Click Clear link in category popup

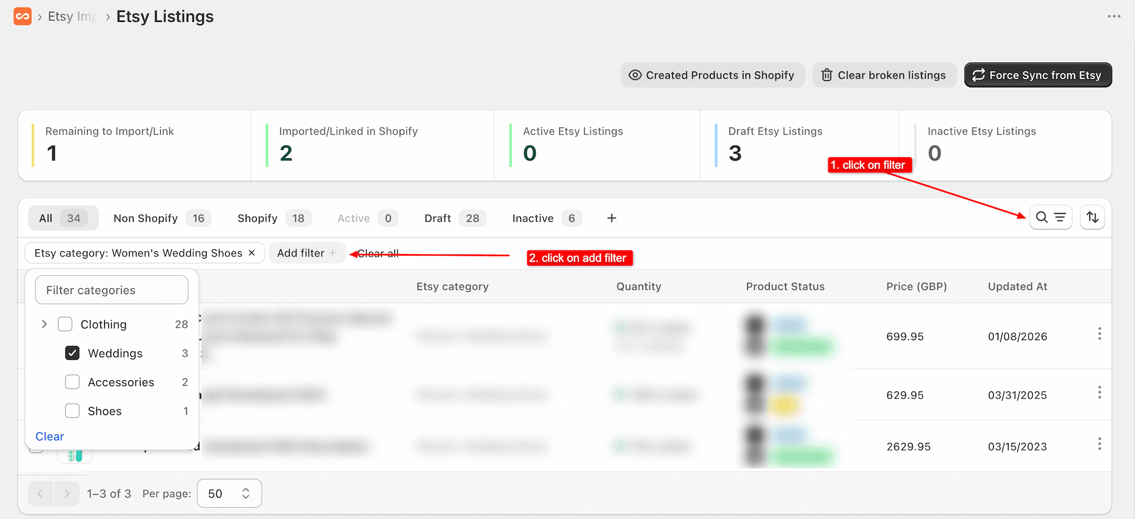point(50,436)
